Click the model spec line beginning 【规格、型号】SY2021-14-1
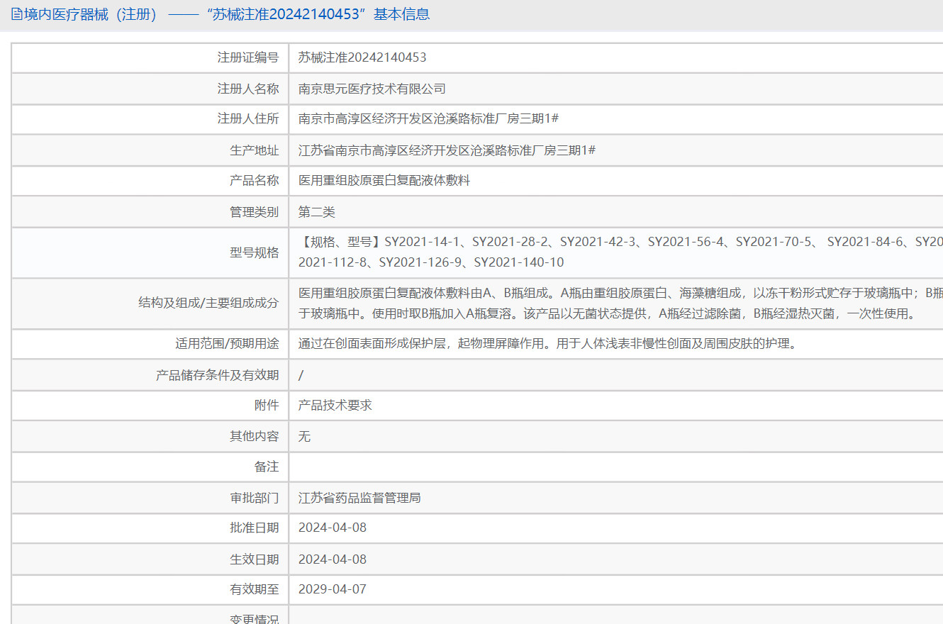943x624 pixels. [620, 243]
